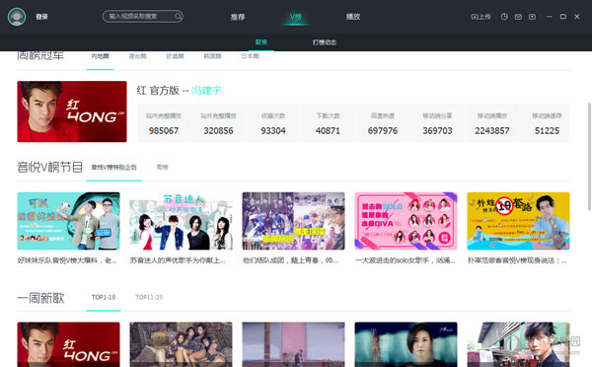Open artist link 冯建宇
592x367 pixels.
coord(206,90)
